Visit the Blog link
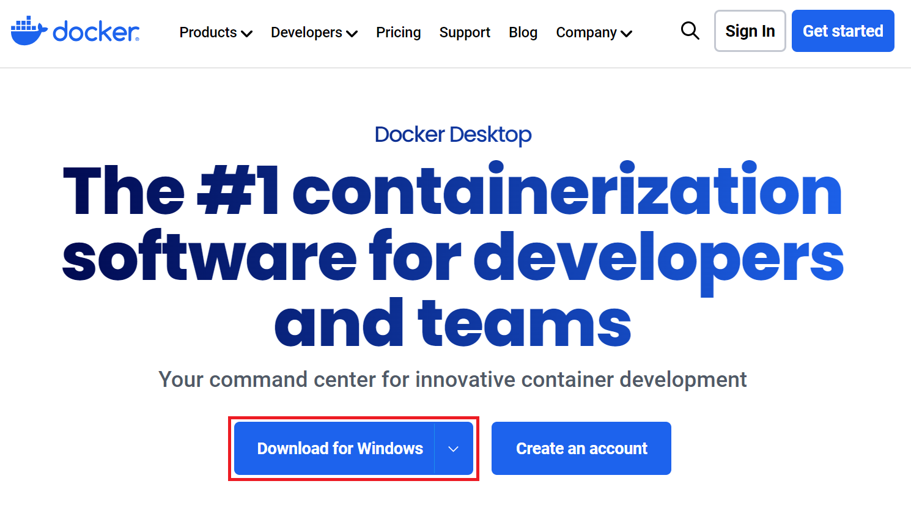The image size is (911, 511). pyautogui.click(x=523, y=32)
